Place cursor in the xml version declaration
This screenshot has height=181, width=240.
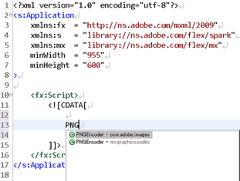point(96,5)
